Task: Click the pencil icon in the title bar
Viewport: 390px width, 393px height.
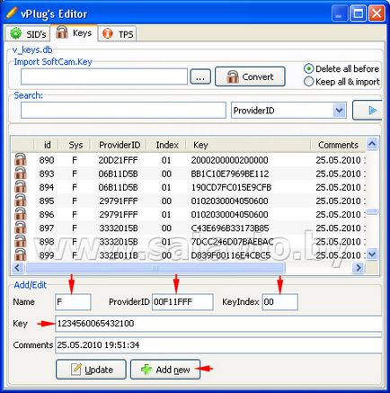Action: click(x=12, y=13)
